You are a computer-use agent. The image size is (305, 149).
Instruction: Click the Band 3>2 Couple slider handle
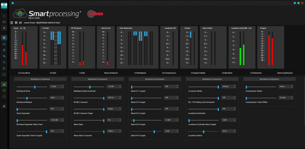pyautogui.click(x=132, y=109)
